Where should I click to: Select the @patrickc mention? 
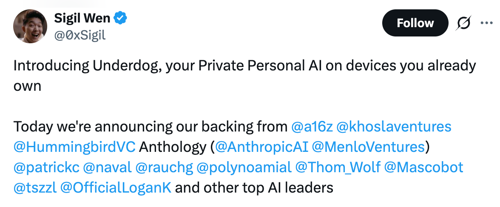point(46,167)
